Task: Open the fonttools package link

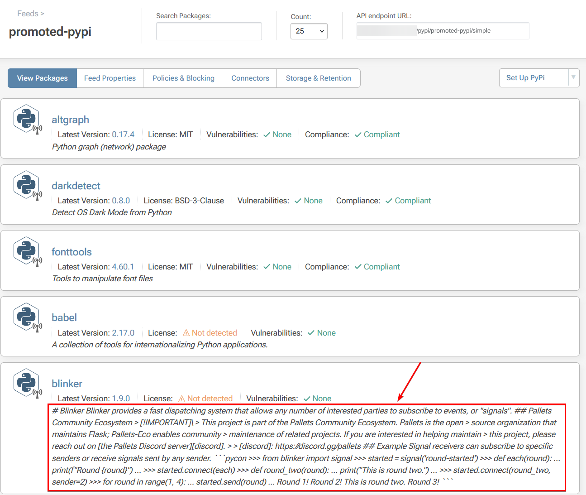Action: click(x=71, y=252)
